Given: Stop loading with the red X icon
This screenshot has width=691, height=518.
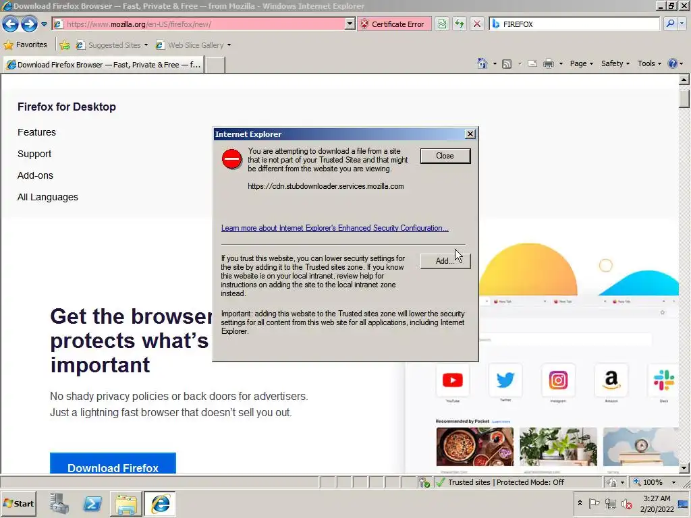Looking at the screenshot, I should pos(477,24).
